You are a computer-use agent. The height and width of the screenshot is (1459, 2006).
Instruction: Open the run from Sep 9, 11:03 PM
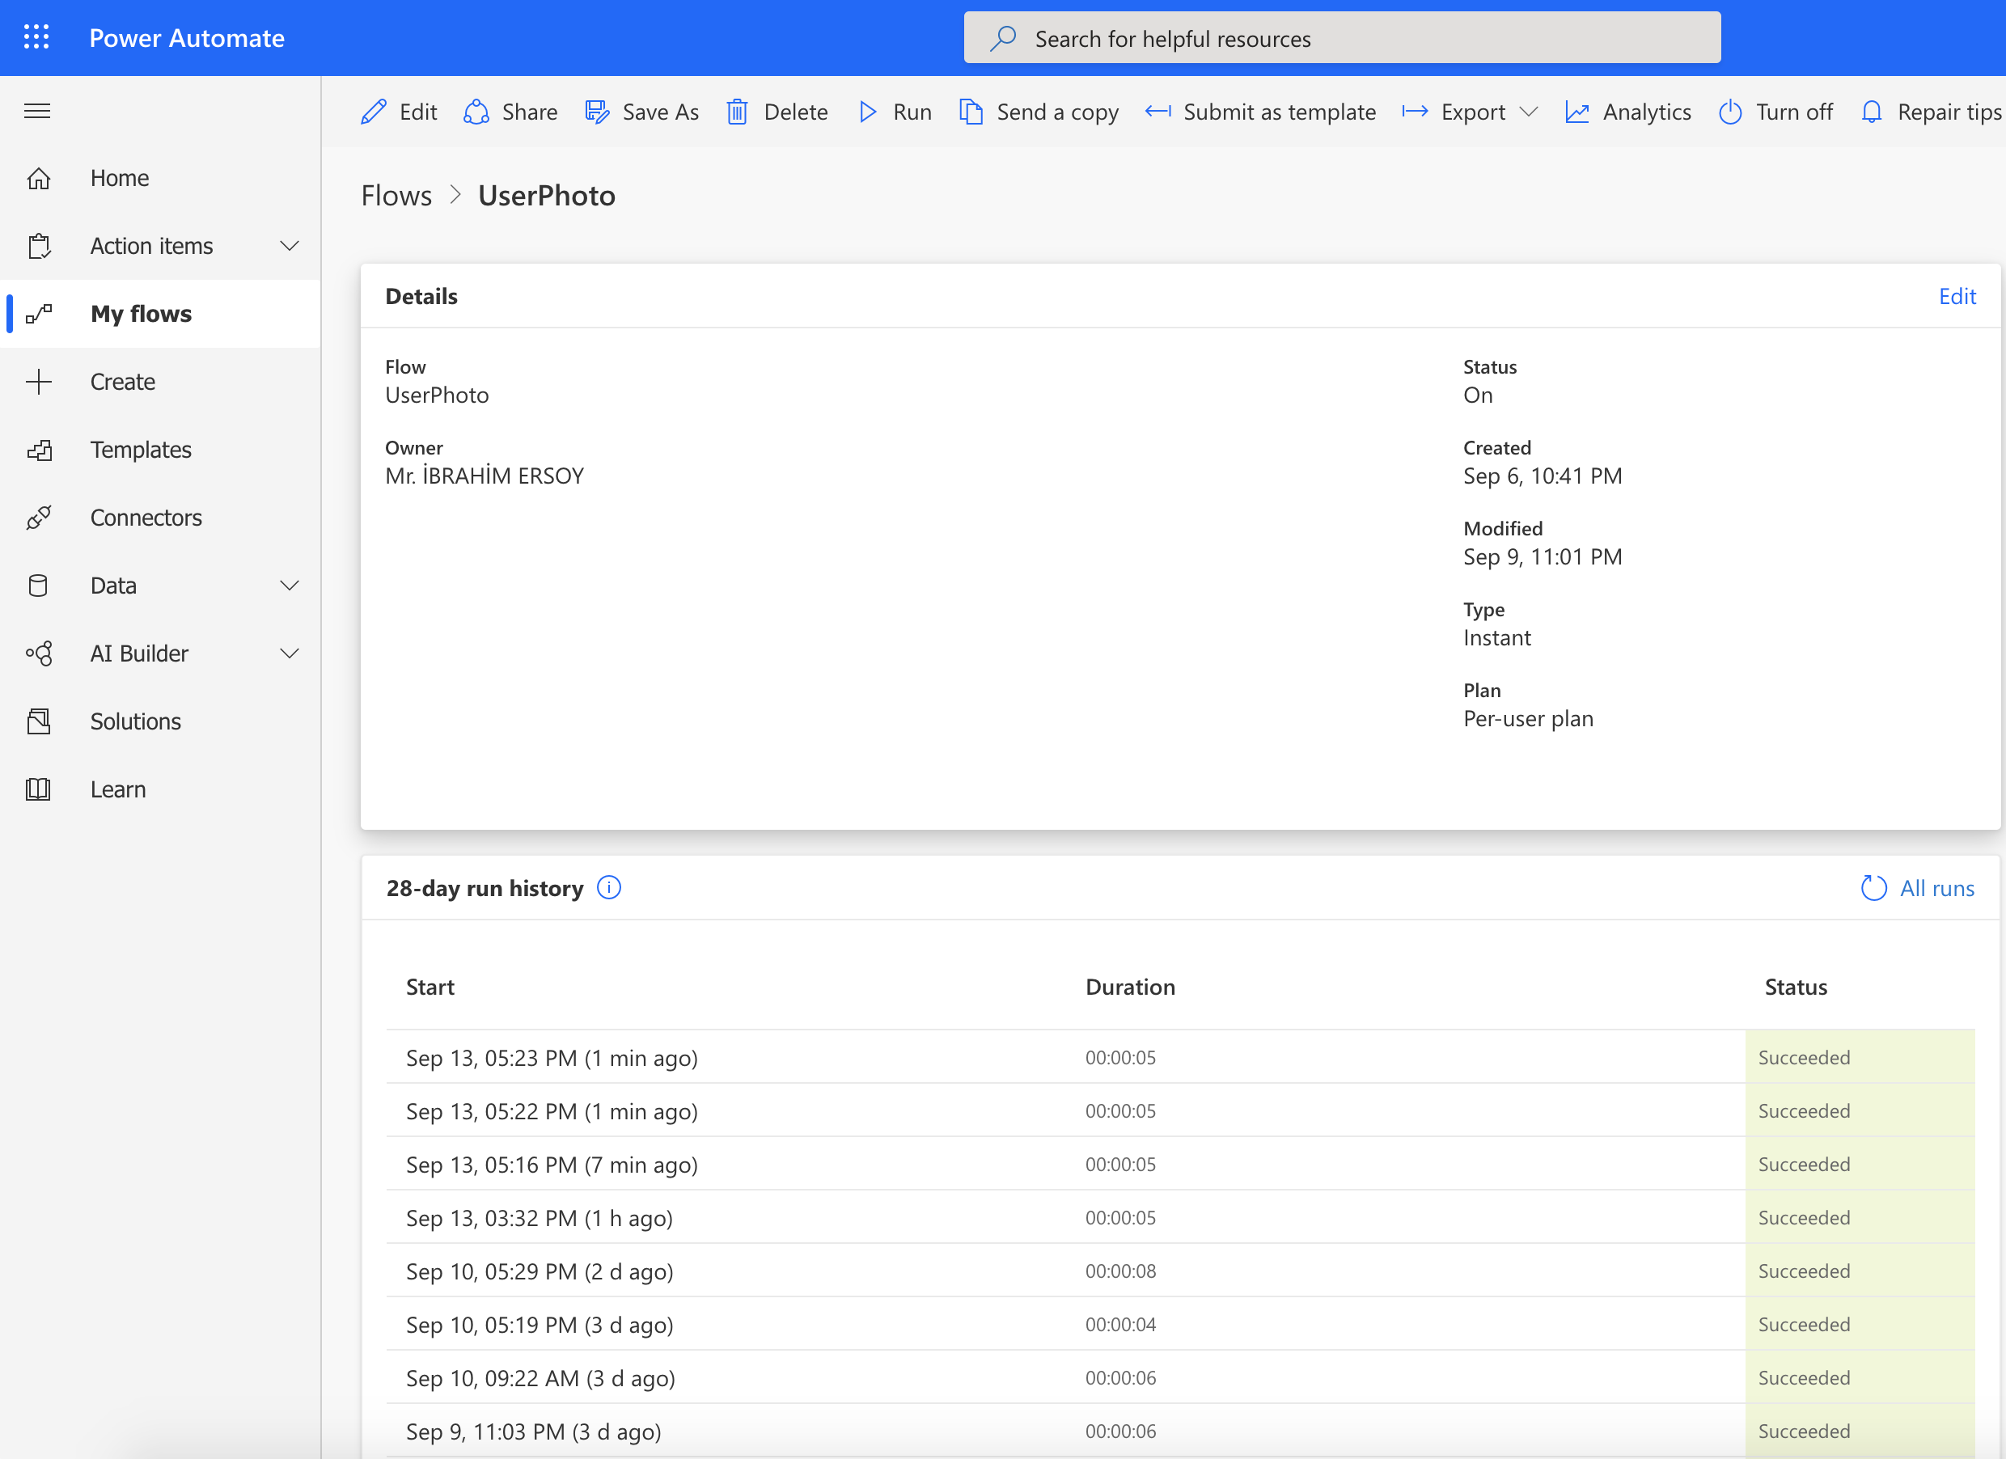pos(1180,1431)
